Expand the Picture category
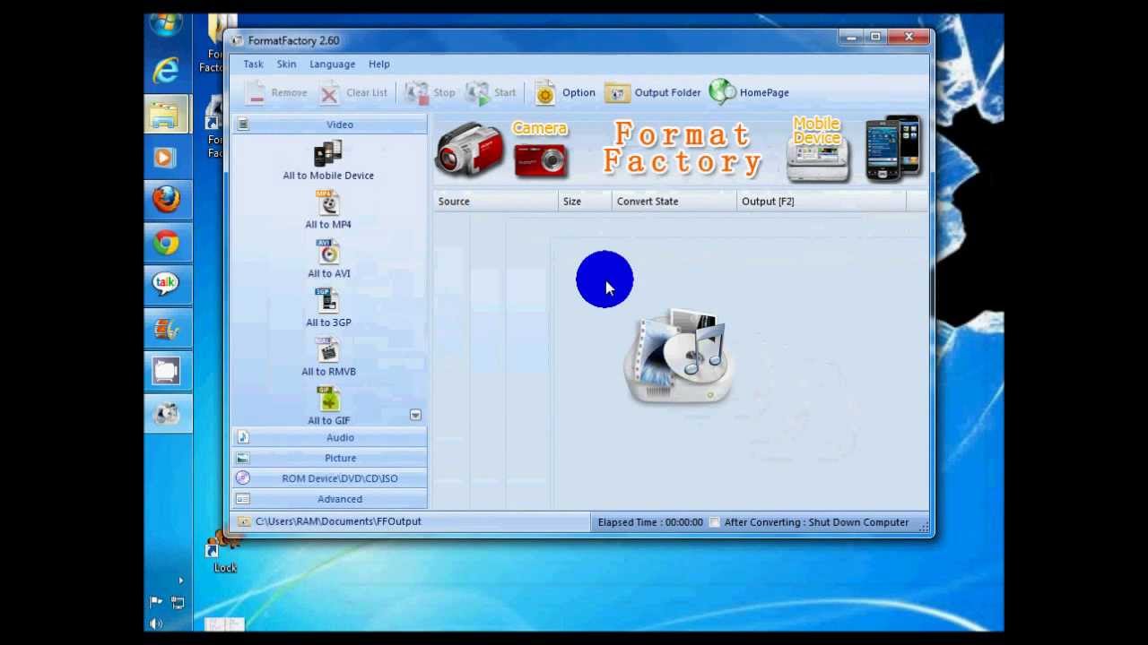1148x645 pixels. (x=330, y=458)
